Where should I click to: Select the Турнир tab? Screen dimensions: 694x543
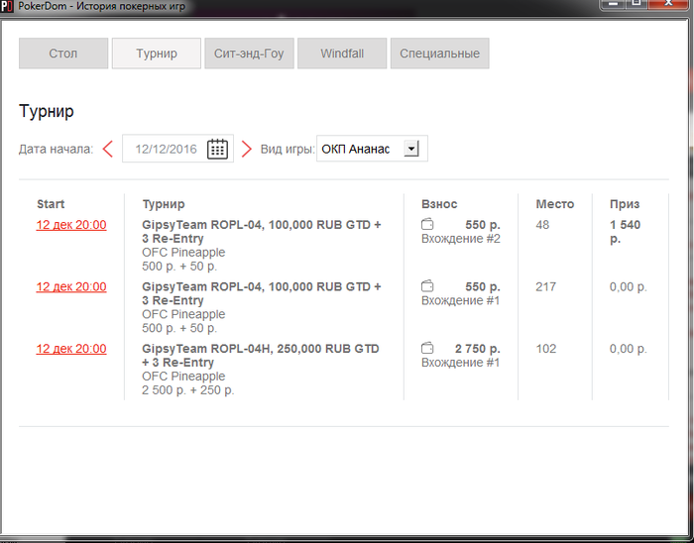tap(157, 54)
